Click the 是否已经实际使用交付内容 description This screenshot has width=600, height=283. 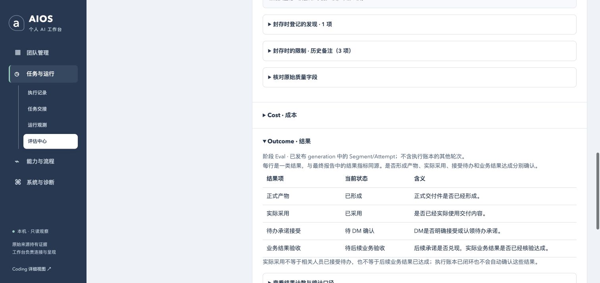(x=450, y=214)
